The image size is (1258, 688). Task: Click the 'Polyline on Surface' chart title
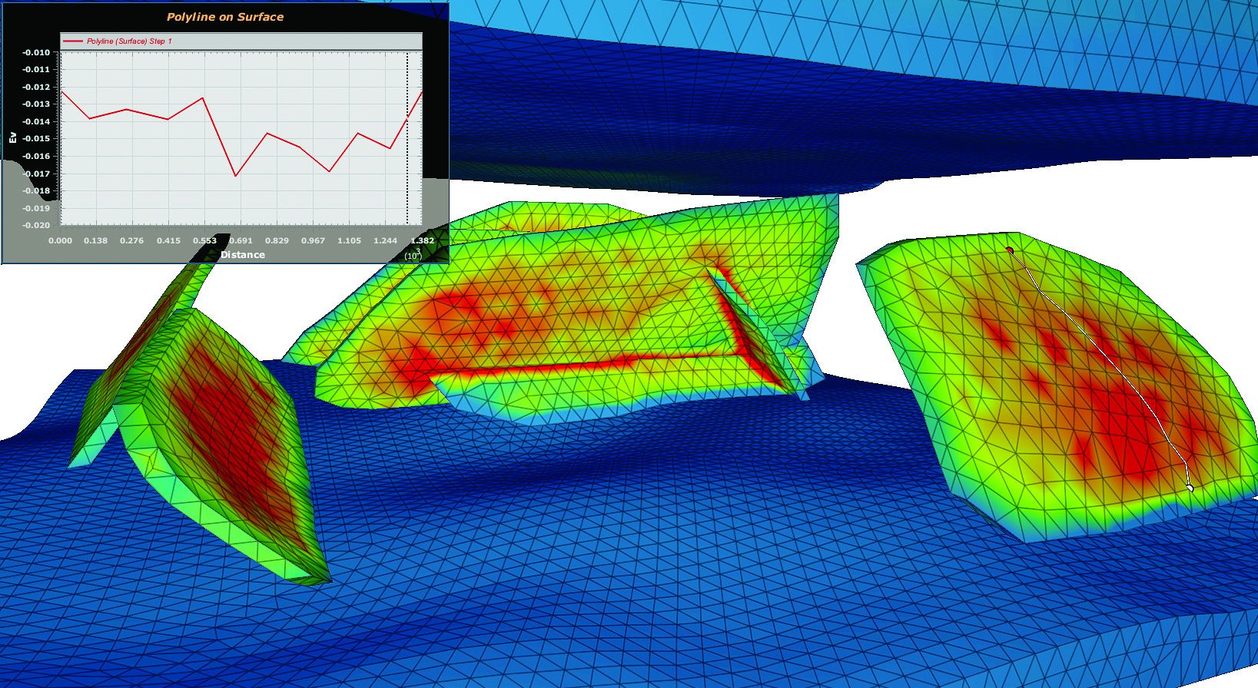click(225, 17)
